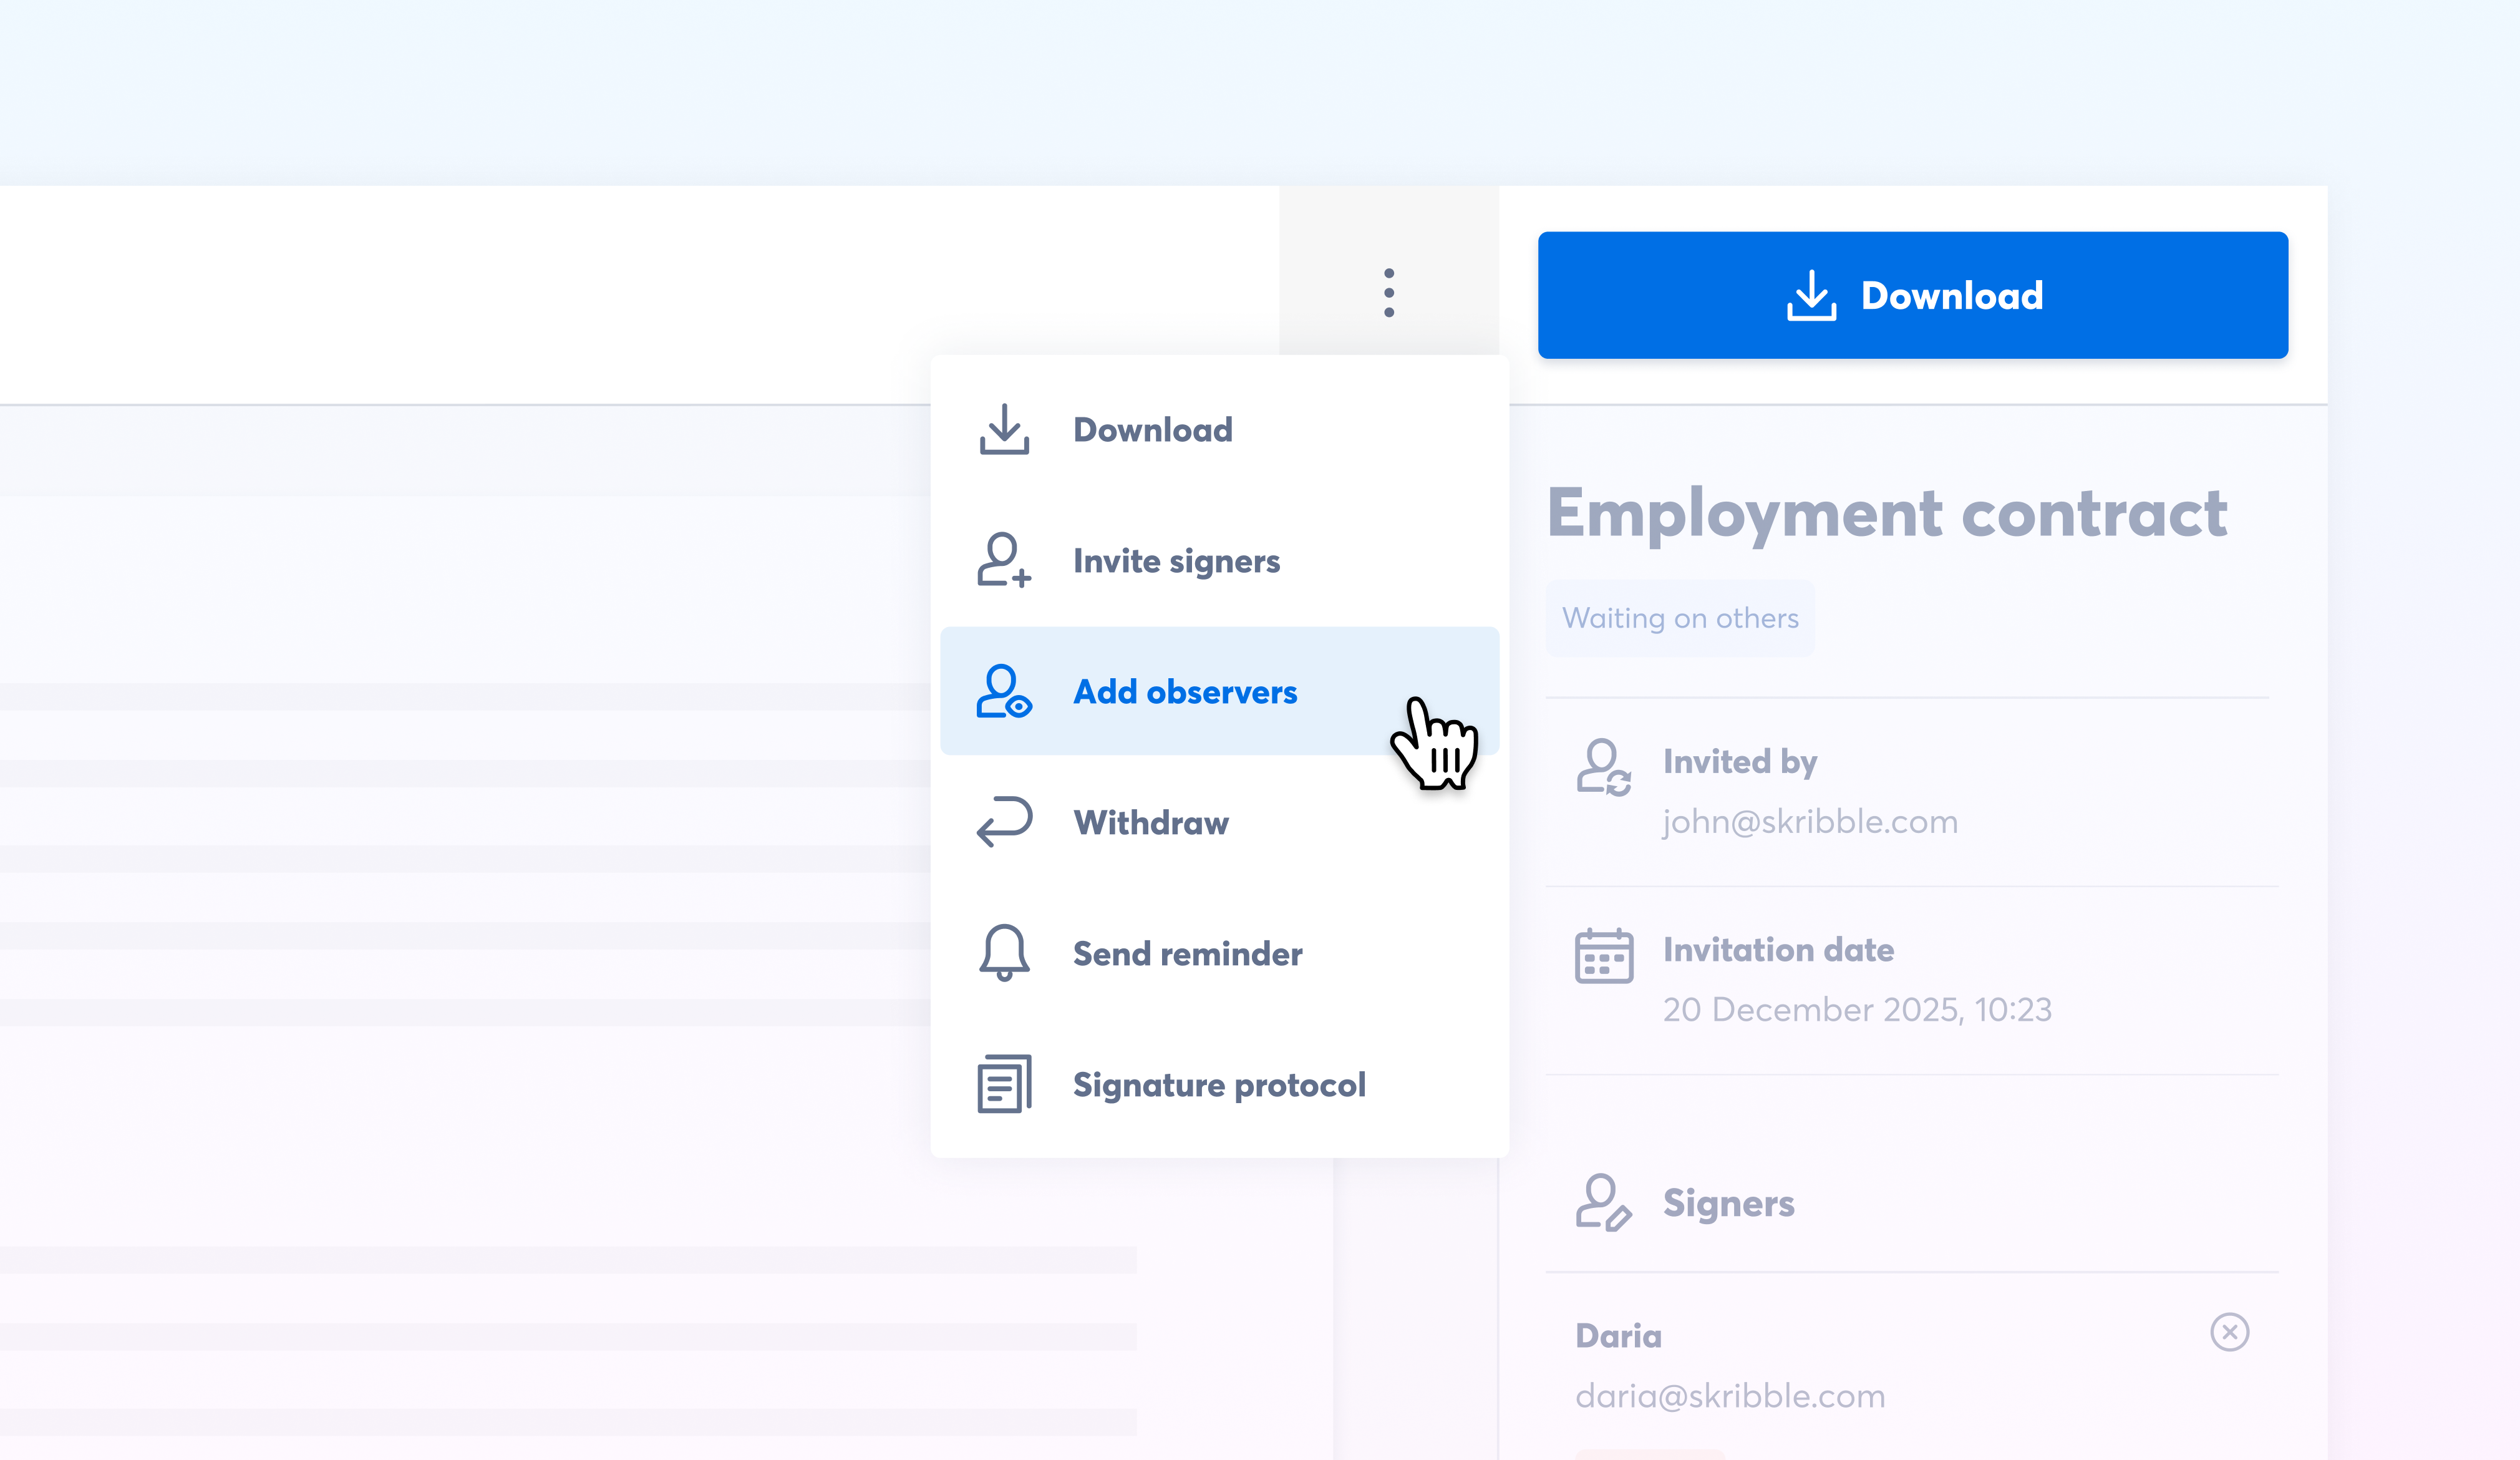
Task: Click the blue Download button
Action: coord(1913,295)
